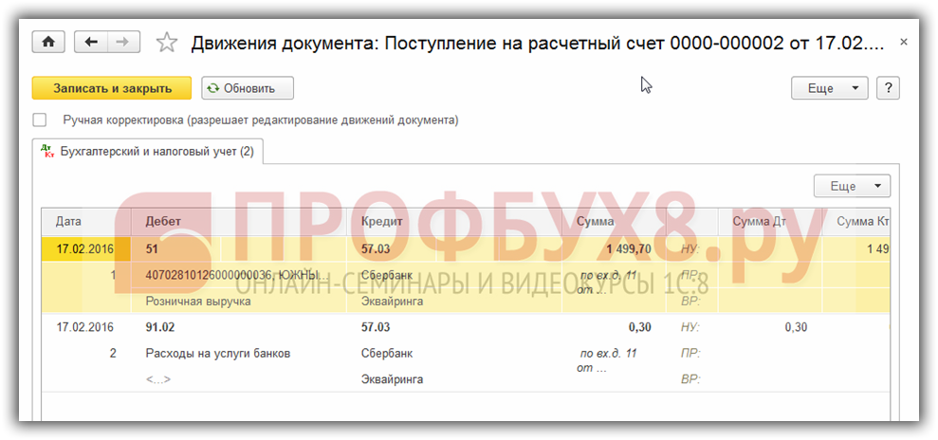Navigate forward with the right arrow
The image size is (938, 440).
click(123, 42)
